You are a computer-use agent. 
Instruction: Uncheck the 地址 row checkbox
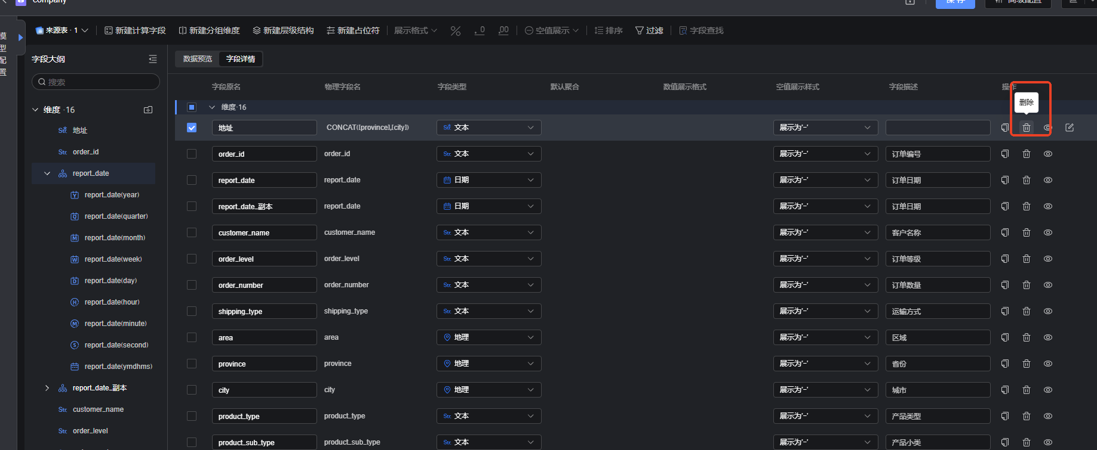[192, 128]
